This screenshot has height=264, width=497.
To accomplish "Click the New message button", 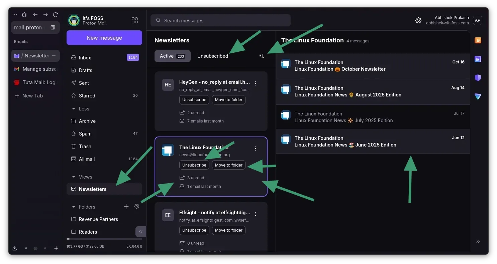I will [x=104, y=38].
